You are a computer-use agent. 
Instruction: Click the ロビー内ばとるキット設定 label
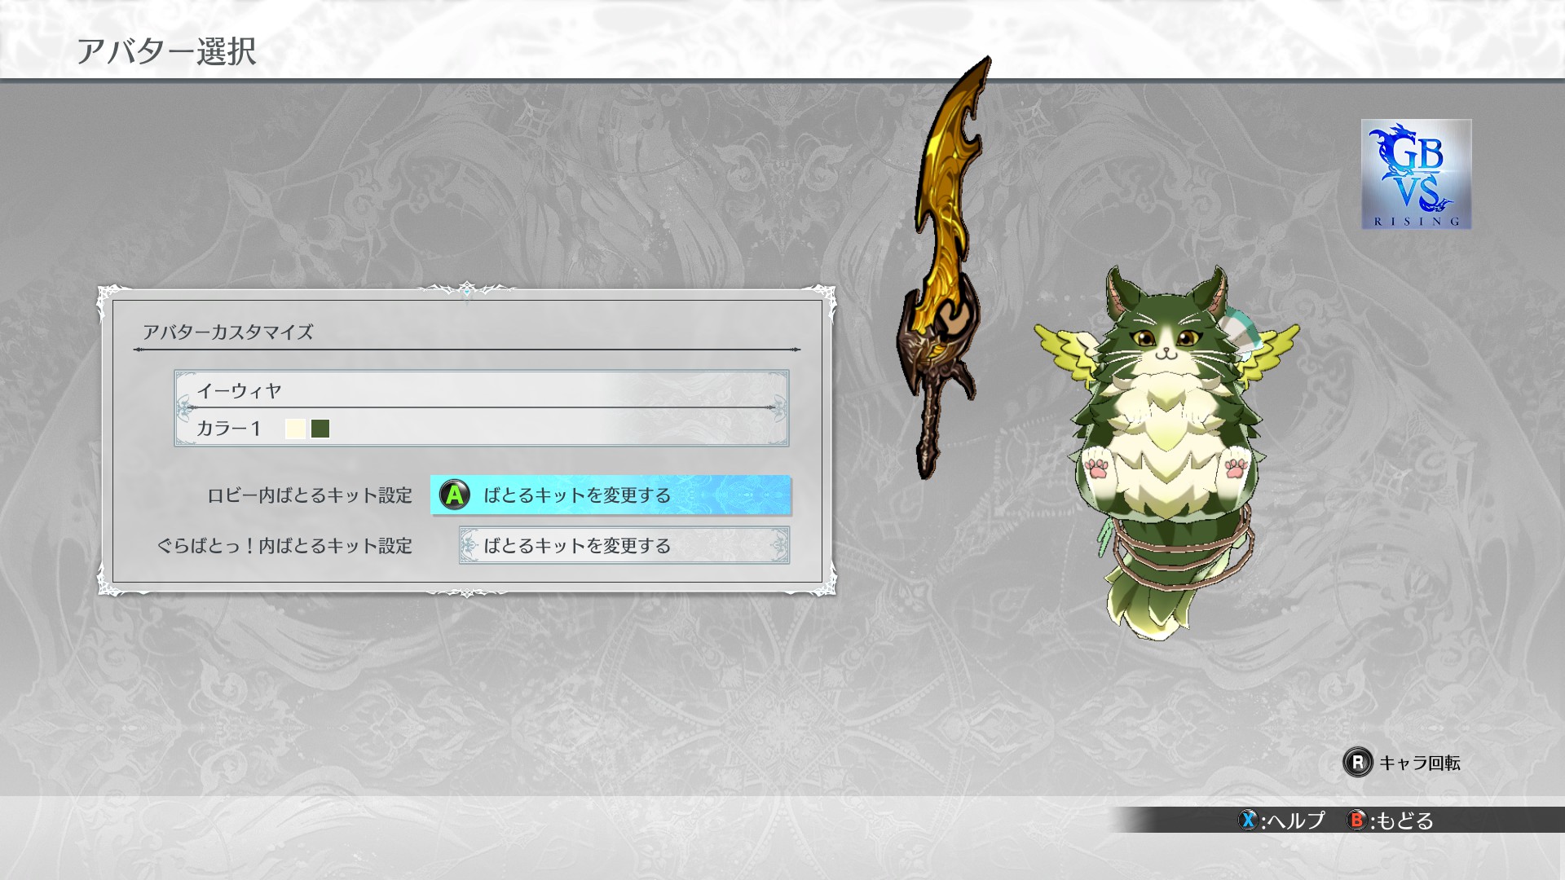pyautogui.click(x=310, y=495)
